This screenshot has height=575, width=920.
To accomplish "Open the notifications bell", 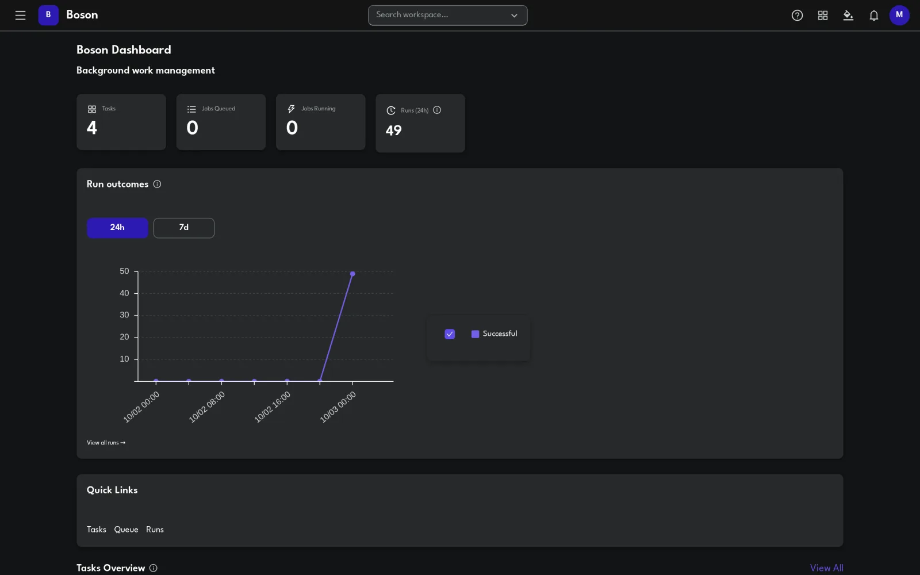I will pyautogui.click(x=874, y=16).
